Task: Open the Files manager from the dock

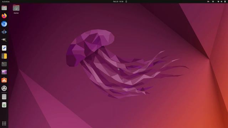Action: coord(4,8)
